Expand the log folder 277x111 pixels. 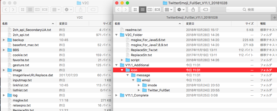(4, 95)
